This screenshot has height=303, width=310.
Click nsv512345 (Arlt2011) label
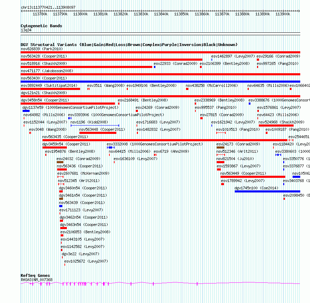[x=79, y=181]
